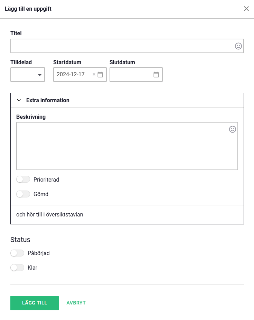Click AVBRYT to cancel
Screen dimensions: 254x320
point(76,303)
